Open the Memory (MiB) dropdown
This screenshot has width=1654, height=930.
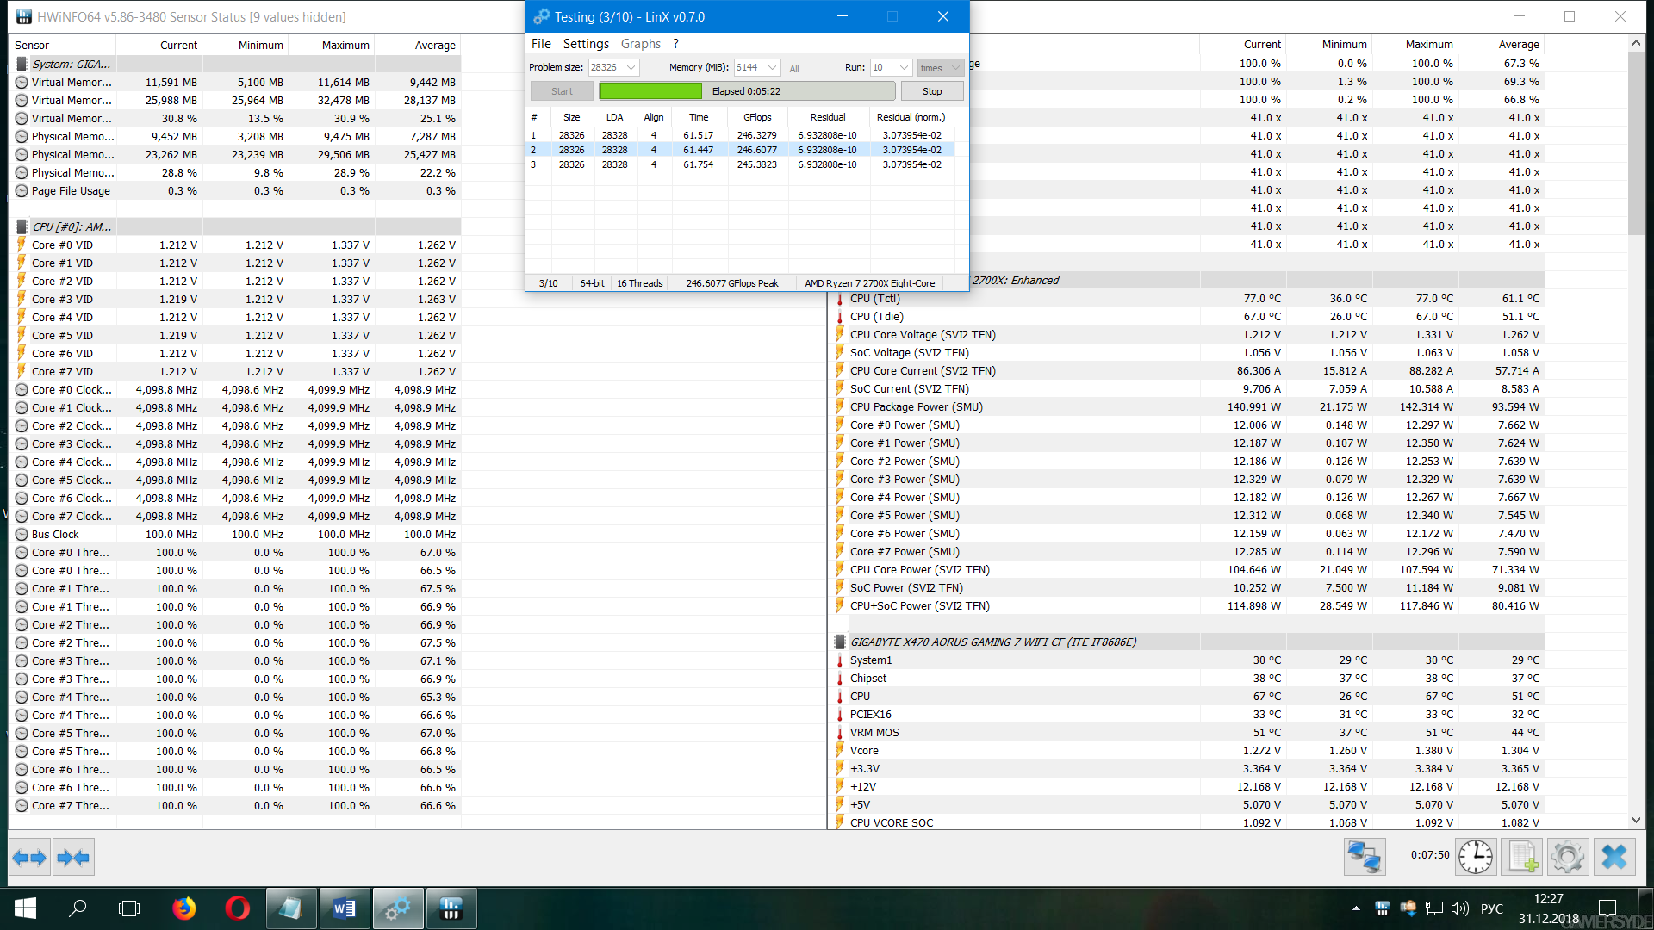[773, 67]
